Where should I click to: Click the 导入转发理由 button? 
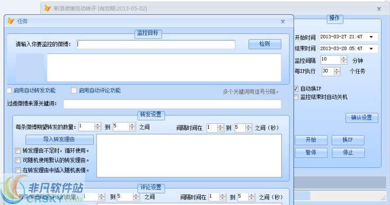coord(59,139)
